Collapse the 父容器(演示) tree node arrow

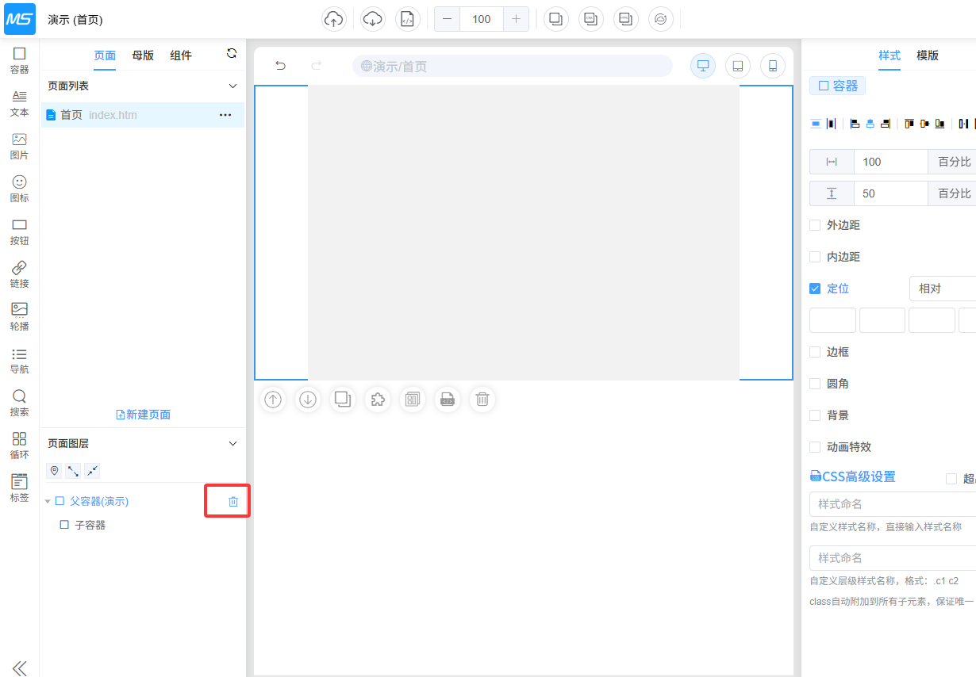pyautogui.click(x=48, y=502)
